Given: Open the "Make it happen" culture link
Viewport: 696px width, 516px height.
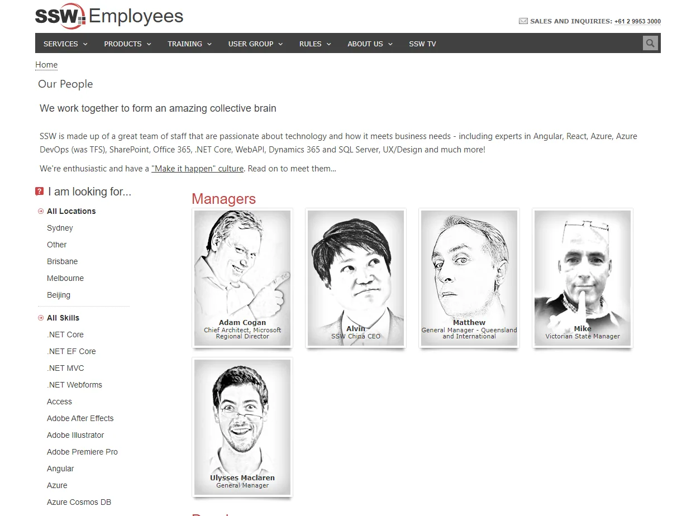Looking at the screenshot, I should 197,169.
